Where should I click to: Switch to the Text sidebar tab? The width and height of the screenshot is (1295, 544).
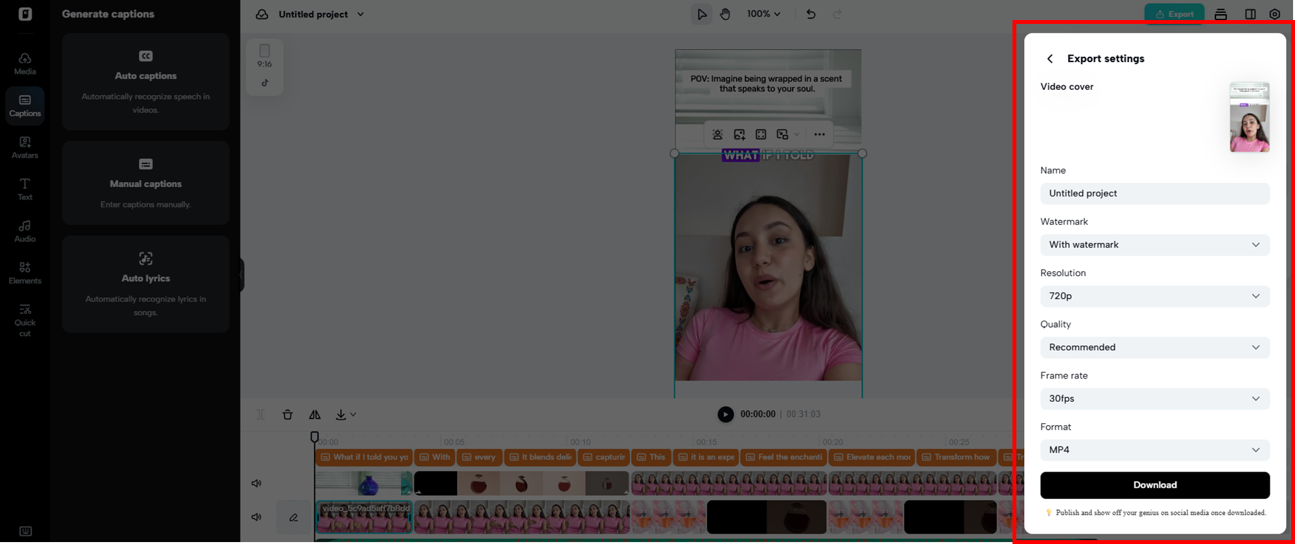tap(25, 189)
